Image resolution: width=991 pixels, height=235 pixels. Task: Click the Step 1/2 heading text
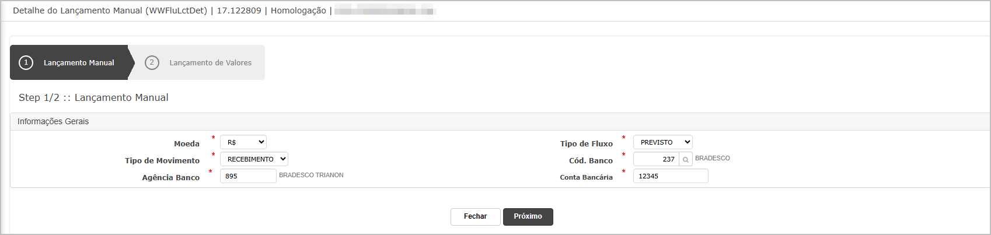(x=93, y=97)
